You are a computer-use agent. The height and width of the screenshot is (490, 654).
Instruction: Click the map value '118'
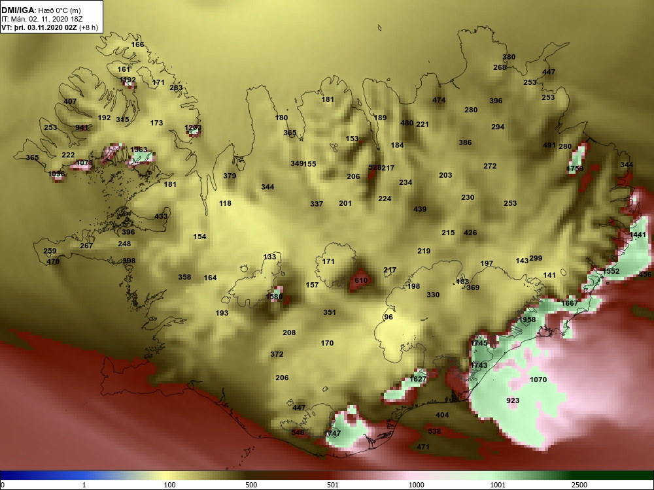coord(225,203)
